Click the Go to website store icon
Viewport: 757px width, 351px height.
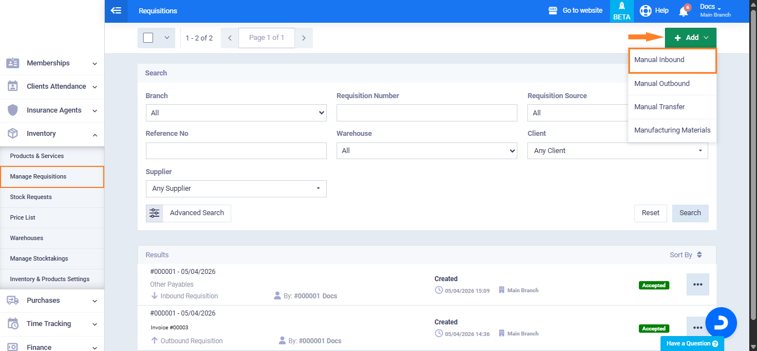(552, 11)
